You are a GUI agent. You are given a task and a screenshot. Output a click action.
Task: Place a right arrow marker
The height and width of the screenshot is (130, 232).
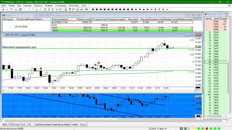click(x=148, y=10)
